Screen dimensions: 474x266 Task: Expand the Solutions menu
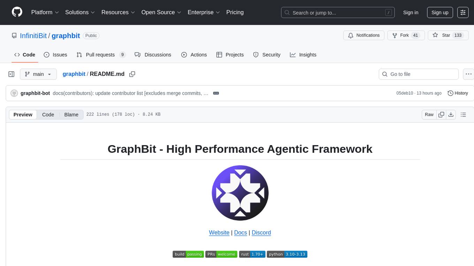[x=80, y=12]
